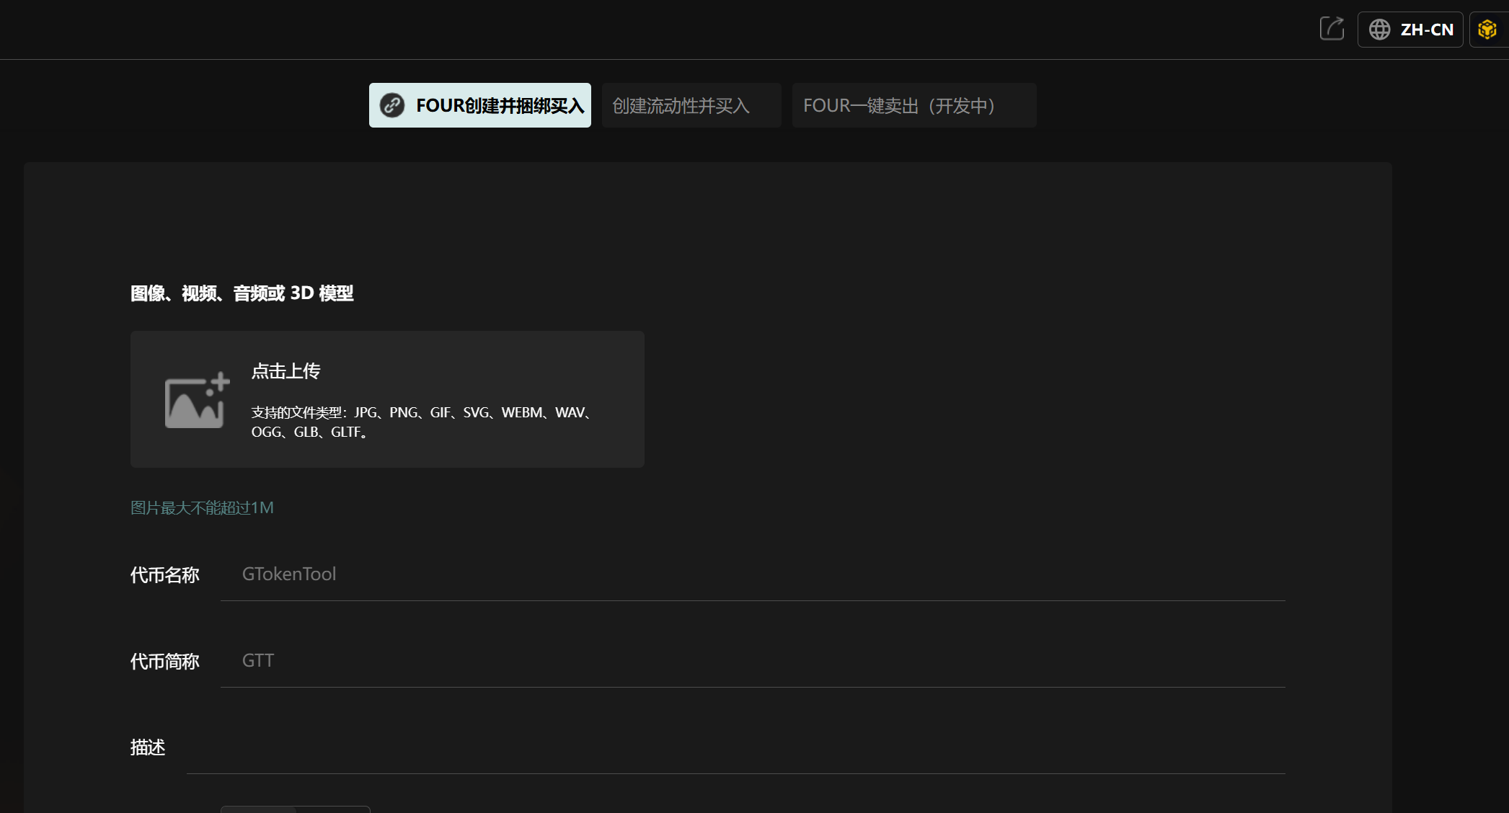Click the partially visible toggle below 描述
The image size is (1509, 813).
click(295, 809)
